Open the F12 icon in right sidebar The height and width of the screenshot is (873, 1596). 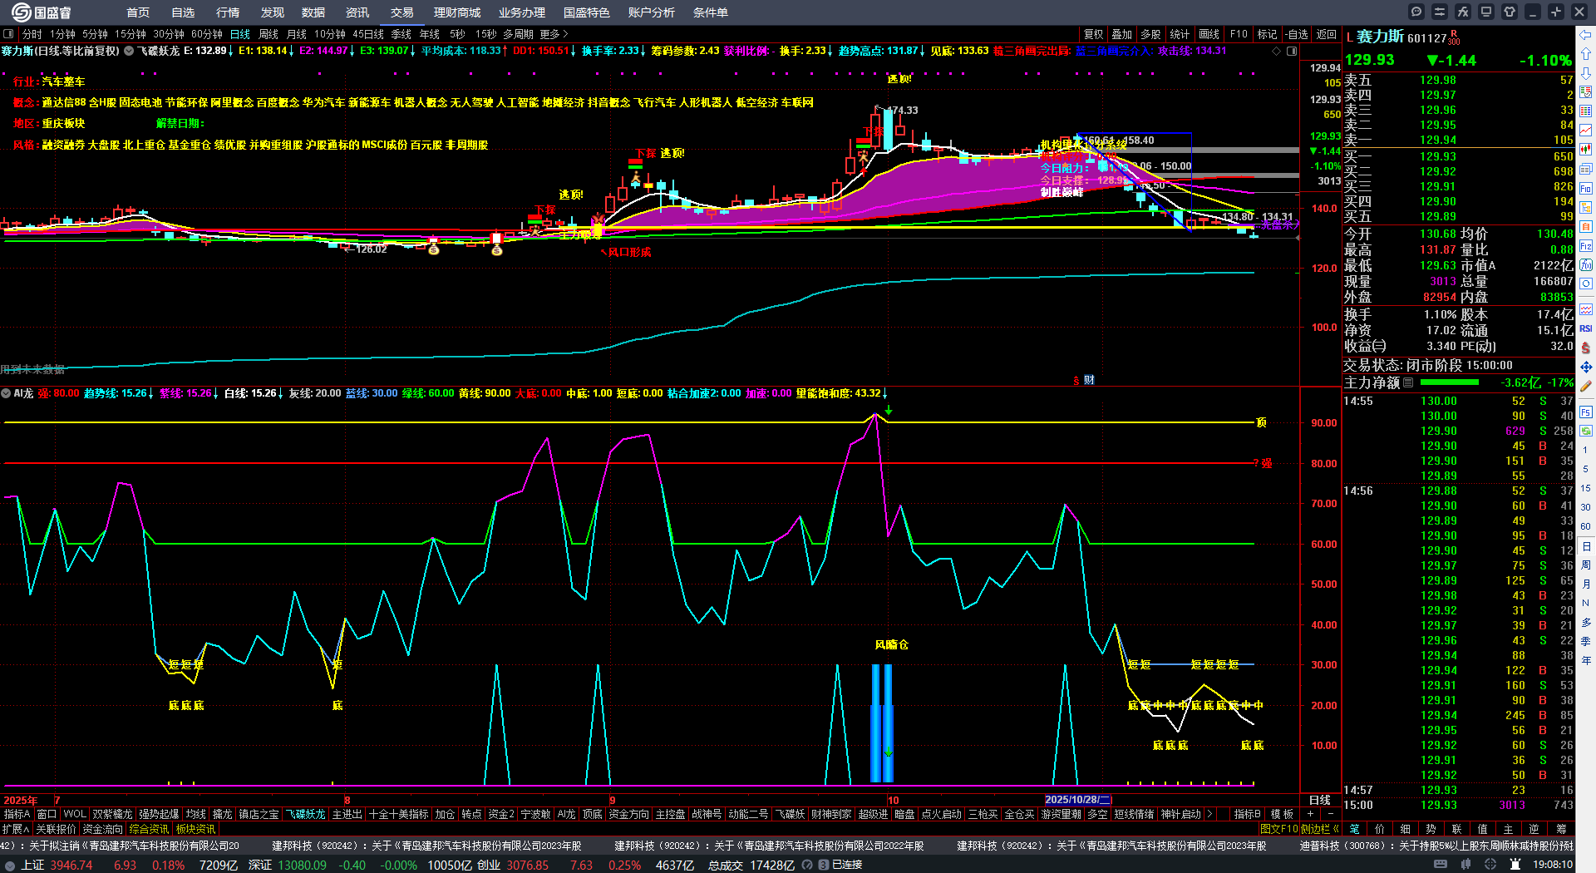pos(1586,246)
